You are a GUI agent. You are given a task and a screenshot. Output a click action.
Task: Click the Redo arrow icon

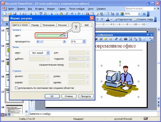(79, 14)
